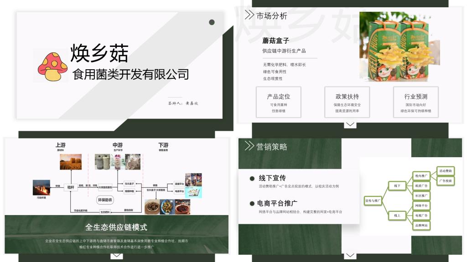This screenshot has height=262, width=467.
Task: Click the 秸秆 box in the flowchart
Action: coord(71,187)
